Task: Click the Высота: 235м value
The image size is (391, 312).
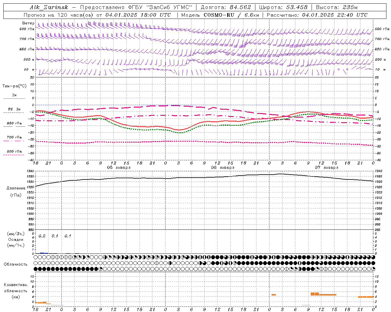Action: [x=337, y=7]
